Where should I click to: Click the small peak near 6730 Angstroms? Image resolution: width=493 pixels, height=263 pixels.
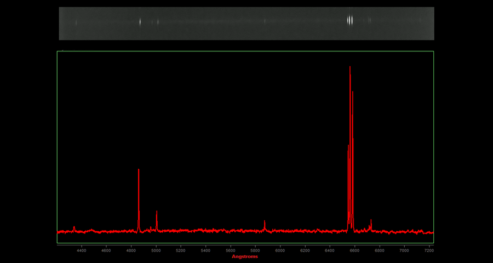(371, 221)
